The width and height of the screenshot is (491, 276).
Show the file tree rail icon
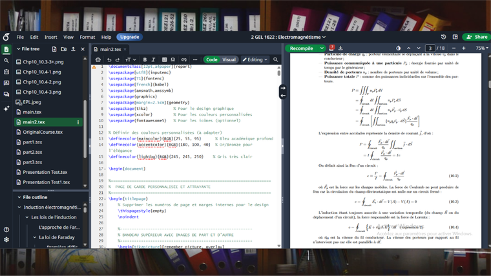coord(6,49)
